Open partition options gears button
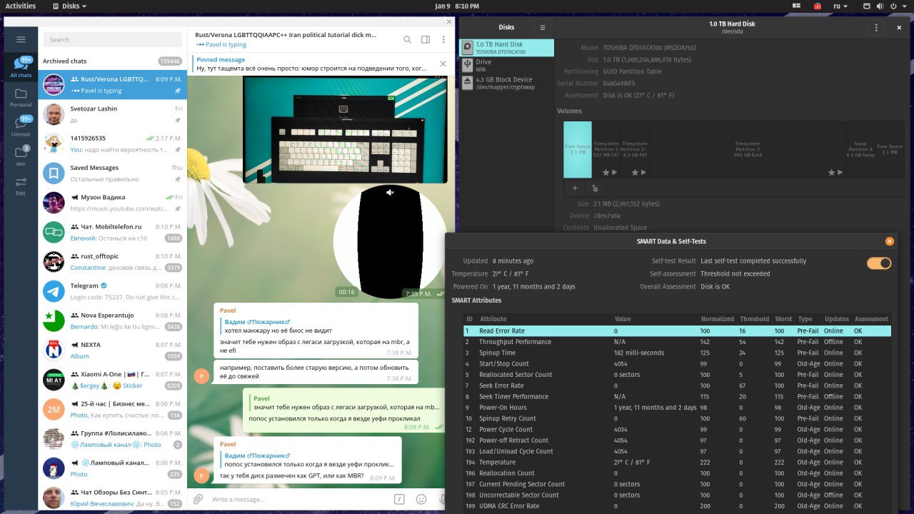Image resolution: width=914 pixels, height=514 pixels. [x=595, y=188]
